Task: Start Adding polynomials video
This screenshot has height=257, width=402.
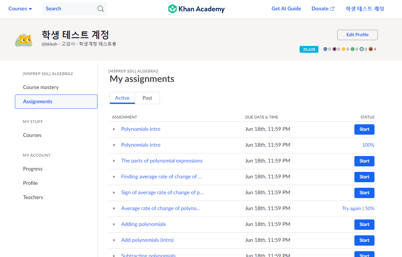Action: coord(364,225)
